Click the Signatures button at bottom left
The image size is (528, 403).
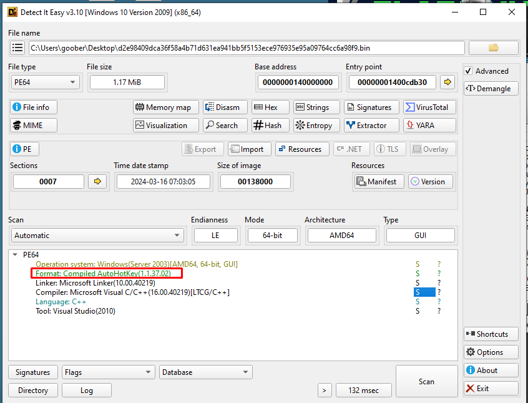[x=32, y=372]
